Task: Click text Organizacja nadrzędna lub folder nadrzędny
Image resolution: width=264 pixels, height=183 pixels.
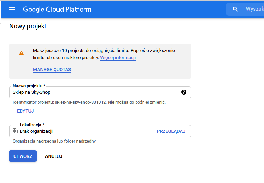Action: pos(54,141)
